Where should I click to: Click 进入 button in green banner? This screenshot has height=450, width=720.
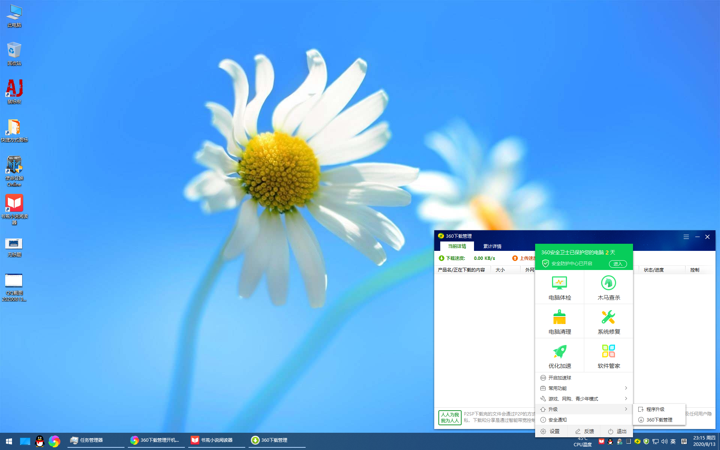pyautogui.click(x=618, y=264)
